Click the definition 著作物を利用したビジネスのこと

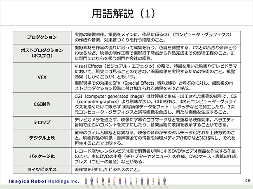(107, 170)
